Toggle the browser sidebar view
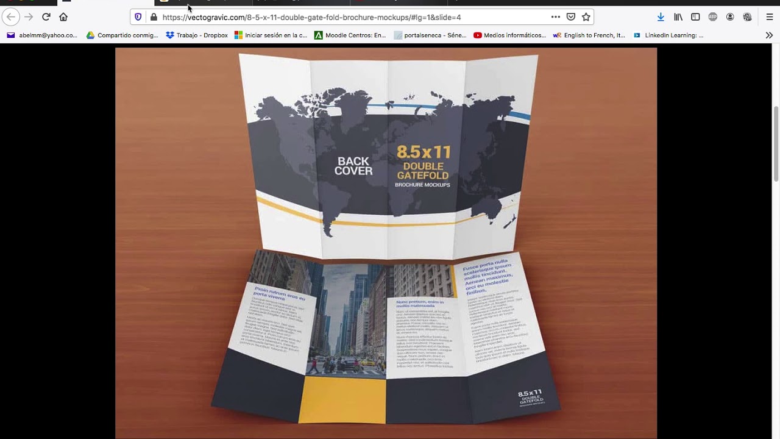 [695, 17]
